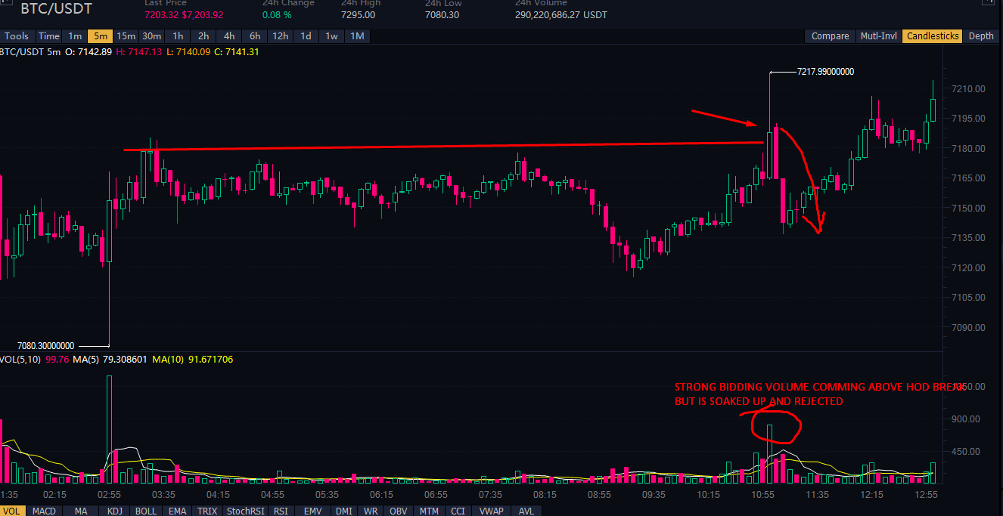1003x516 pixels.
Task: Turn on the RSI indicator
Action: (x=281, y=511)
